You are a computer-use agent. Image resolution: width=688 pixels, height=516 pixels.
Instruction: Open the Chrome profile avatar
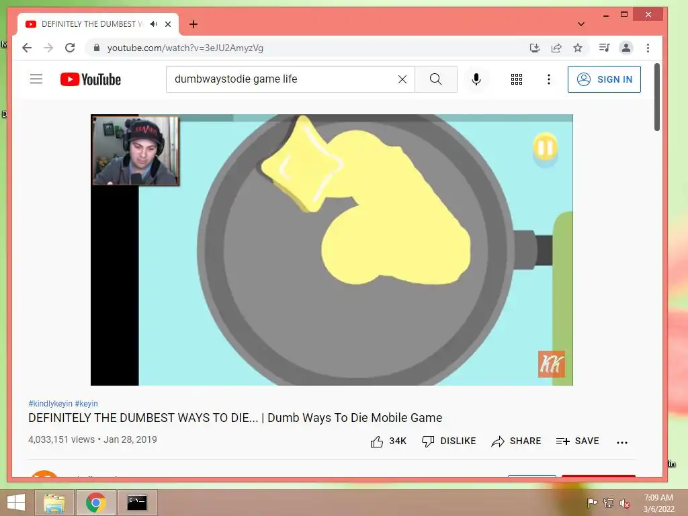tap(626, 48)
